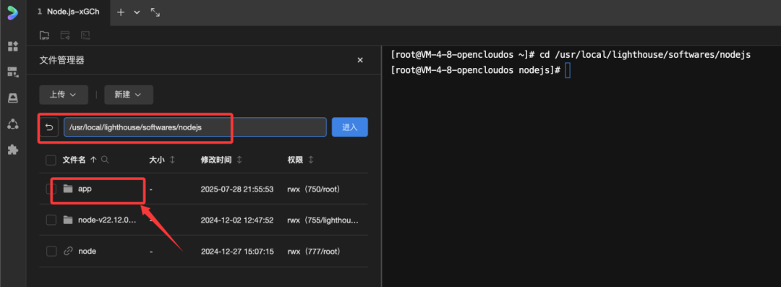Screen dimensions: 781x287
Task: Open the dashboard grid sidebar icon
Action: tap(13, 46)
